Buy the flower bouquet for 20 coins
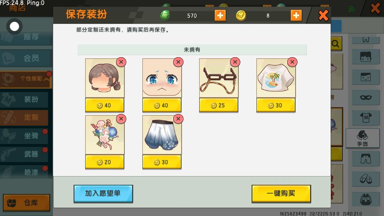The height and width of the screenshot is (216, 384). tap(104, 162)
